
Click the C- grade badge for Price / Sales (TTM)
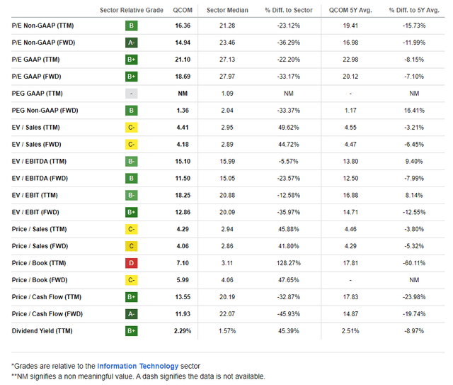pyautogui.click(x=132, y=229)
